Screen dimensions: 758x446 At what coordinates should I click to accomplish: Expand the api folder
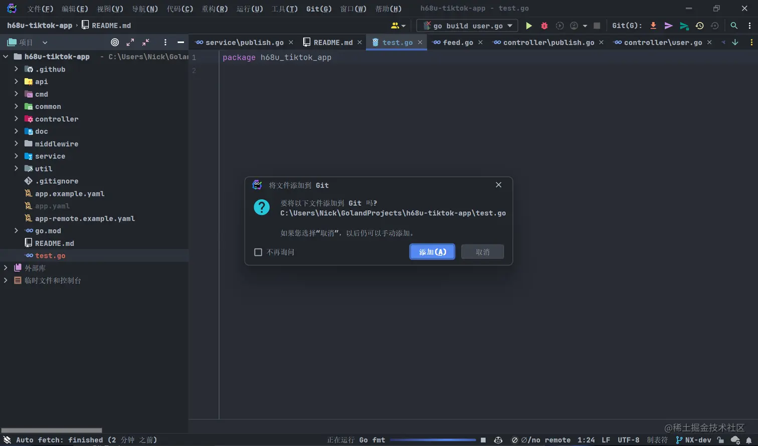coord(16,82)
